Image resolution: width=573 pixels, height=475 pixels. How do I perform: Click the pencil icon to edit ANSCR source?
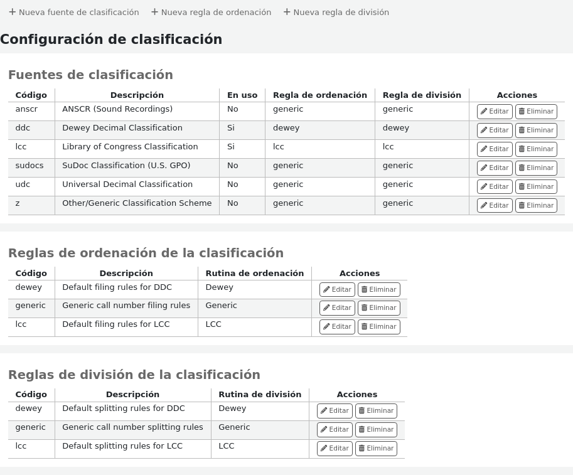tap(484, 111)
